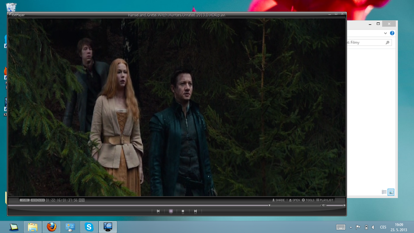Skip to the previous track
Image resolution: width=414 pixels, height=233 pixels.
click(x=158, y=211)
